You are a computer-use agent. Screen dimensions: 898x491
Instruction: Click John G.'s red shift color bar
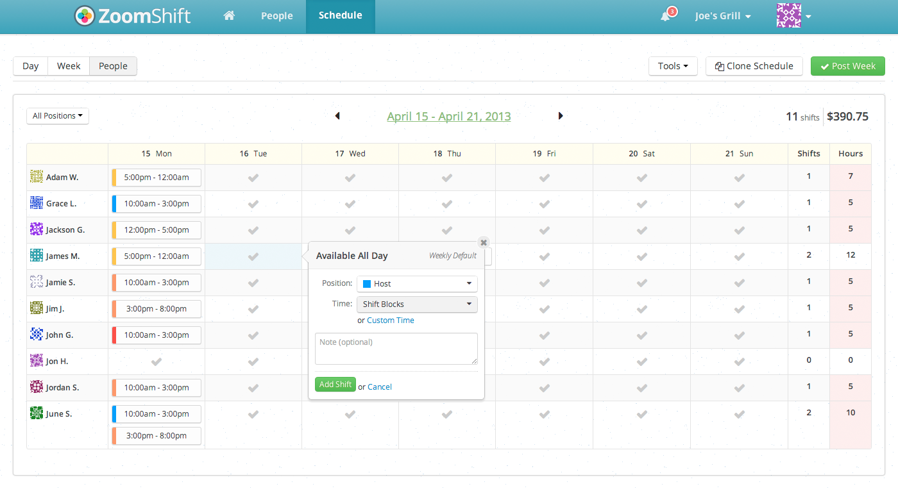point(114,335)
